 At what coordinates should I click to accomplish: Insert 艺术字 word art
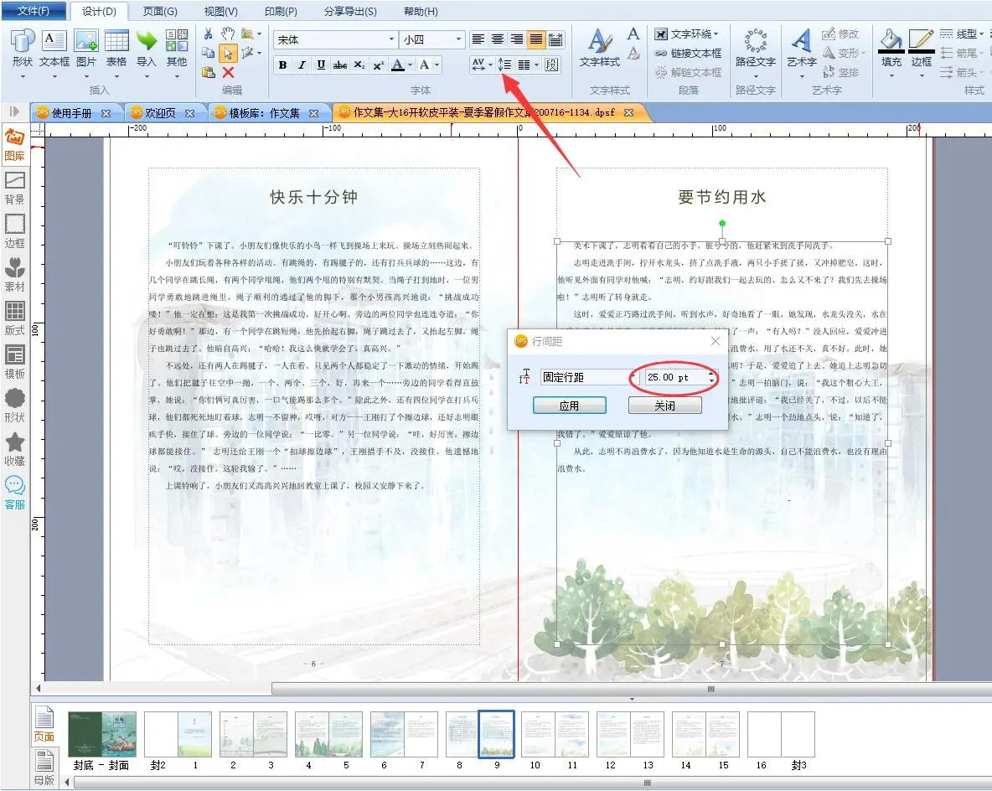(x=802, y=49)
